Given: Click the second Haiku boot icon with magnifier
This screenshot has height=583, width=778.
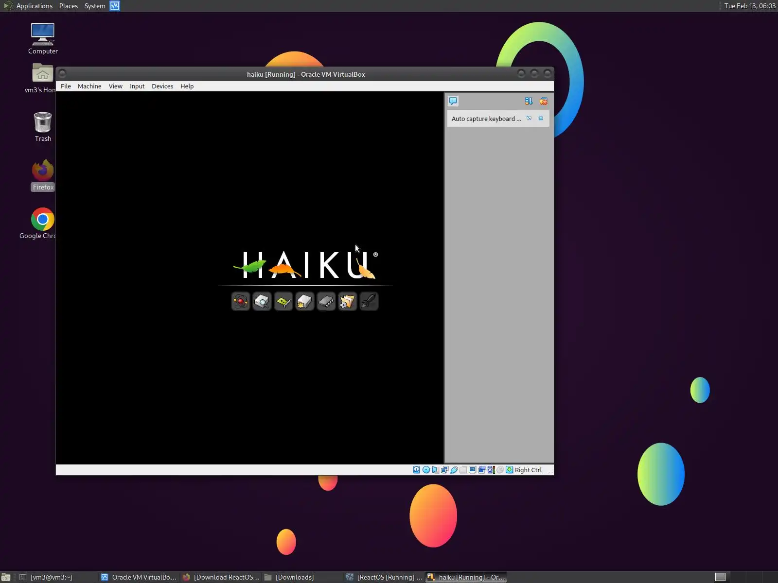Looking at the screenshot, I should click(262, 302).
